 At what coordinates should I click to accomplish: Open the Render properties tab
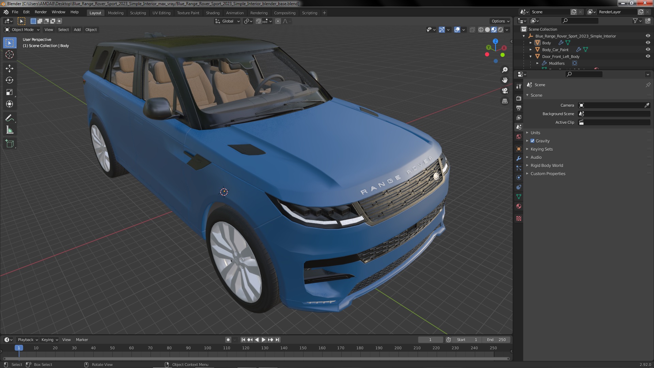[x=519, y=98]
